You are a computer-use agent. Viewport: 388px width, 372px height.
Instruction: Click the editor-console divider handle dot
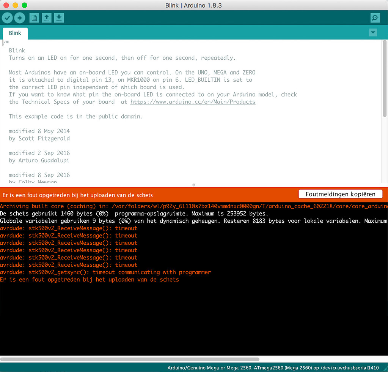click(194, 185)
